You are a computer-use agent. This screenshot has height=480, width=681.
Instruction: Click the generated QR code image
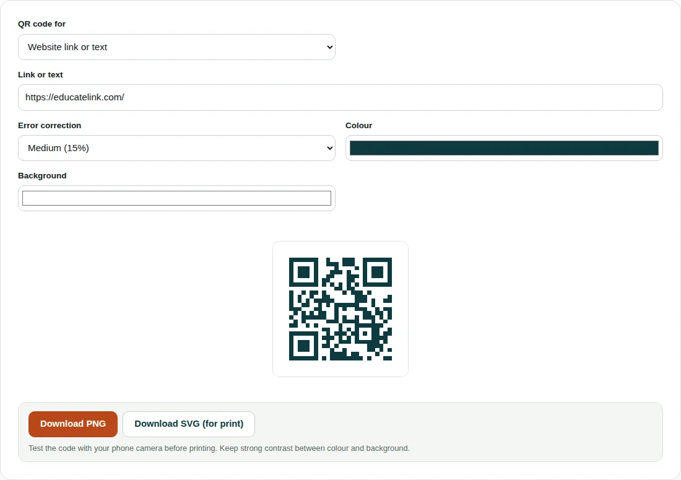click(x=340, y=309)
